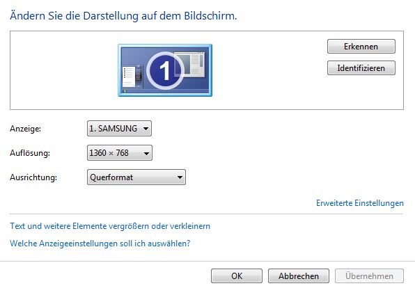Image resolution: width=415 pixels, height=295 pixels.
Task: Click the Erkennen button
Action: tap(361, 47)
